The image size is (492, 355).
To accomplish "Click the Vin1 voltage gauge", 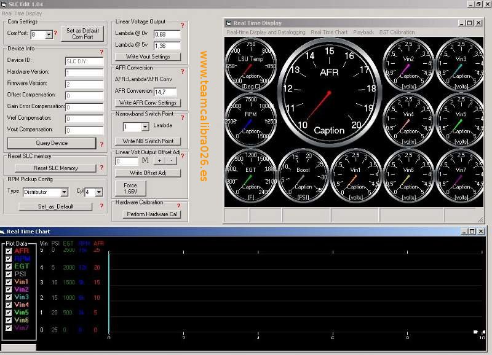I will [x=355, y=176].
